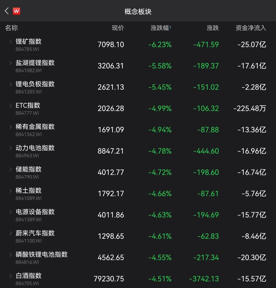Select the -225.48万 net inflow value

[x=250, y=109]
